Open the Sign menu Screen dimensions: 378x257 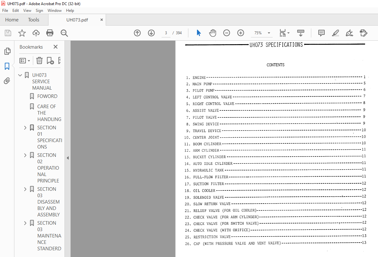click(x=39, y=10)
